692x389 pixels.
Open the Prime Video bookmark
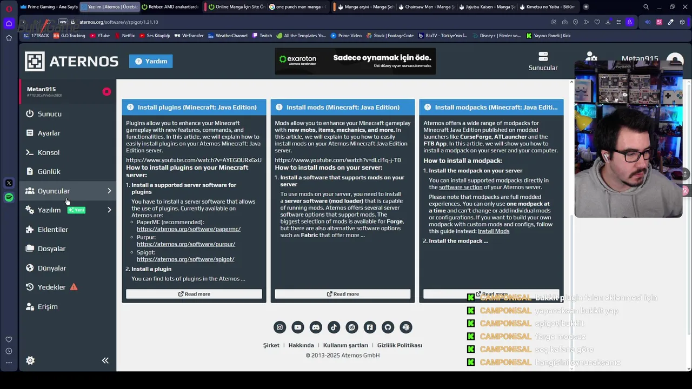coord(346,36)
